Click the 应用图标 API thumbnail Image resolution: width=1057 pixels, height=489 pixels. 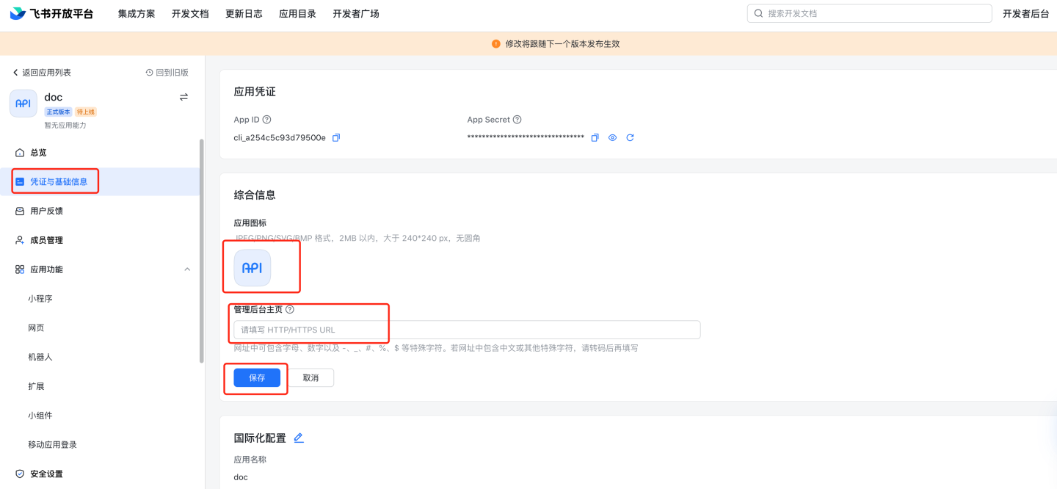pos(253,268)
